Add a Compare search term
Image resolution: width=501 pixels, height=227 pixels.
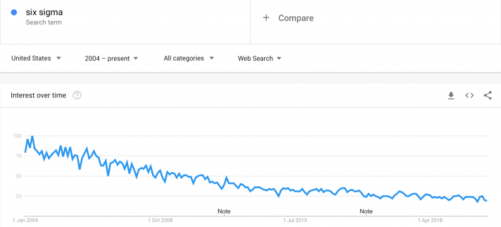pos(296,18)
